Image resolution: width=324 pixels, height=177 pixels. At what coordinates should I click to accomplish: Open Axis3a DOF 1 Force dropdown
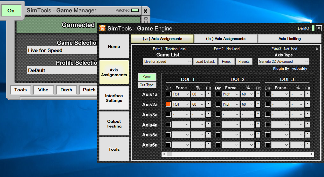181,115
